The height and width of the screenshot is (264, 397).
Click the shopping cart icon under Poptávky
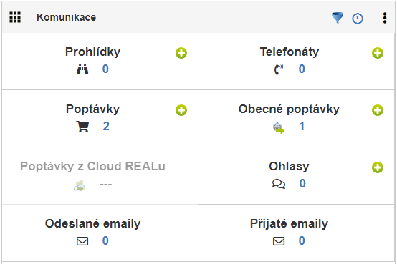[82, 127]
